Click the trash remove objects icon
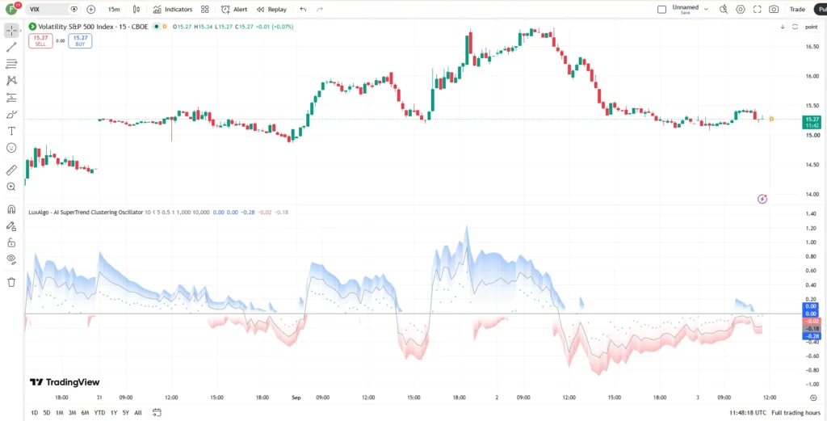The width and height of the screenshot is (827, 421). pyautogui.click(x=11, y=282)
